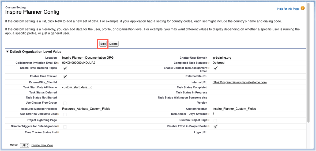The height and width of the screenshot is (151, 316).
Task: Open the Help for this Page link
Action: 288,9
